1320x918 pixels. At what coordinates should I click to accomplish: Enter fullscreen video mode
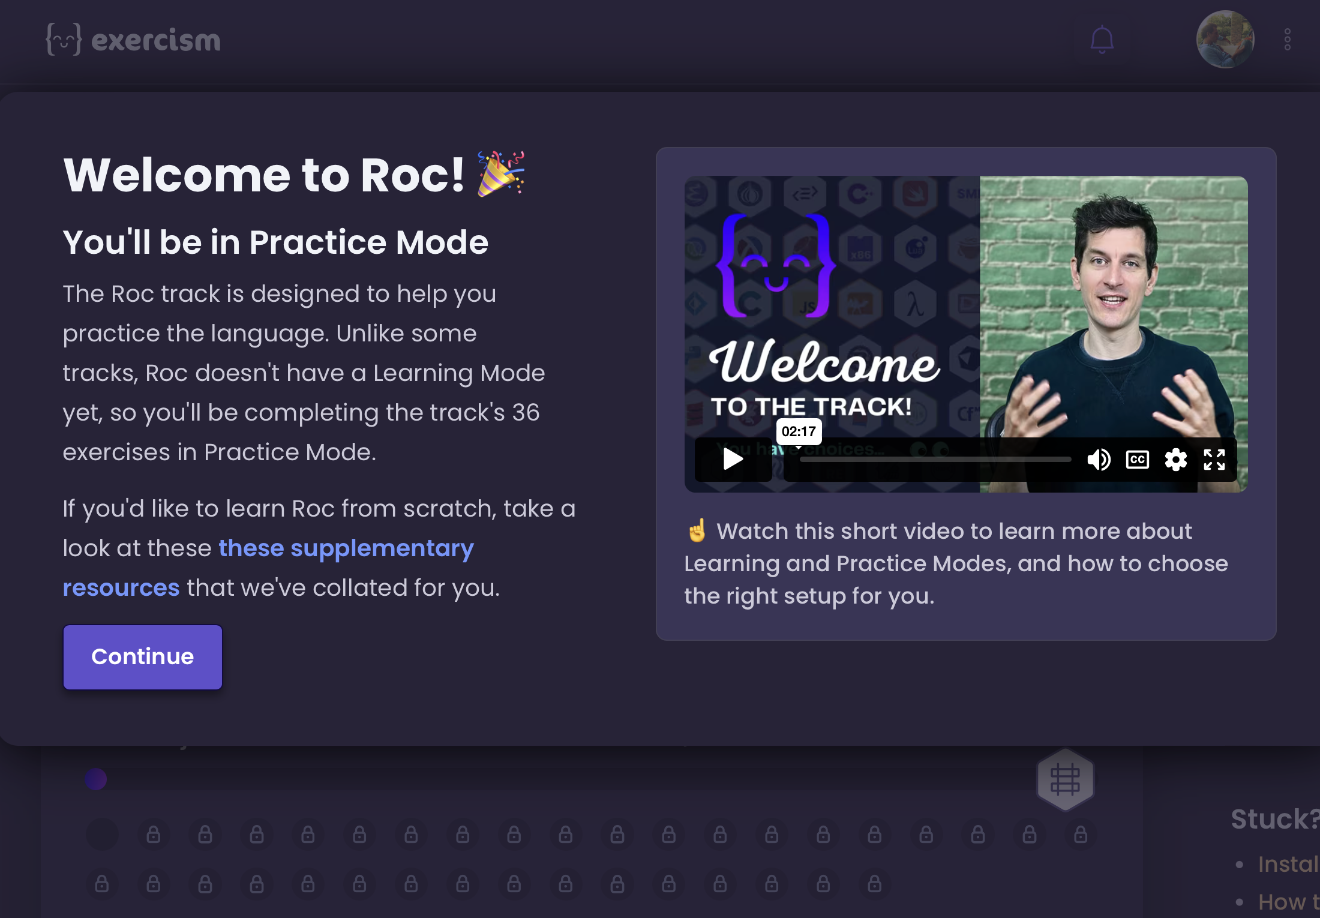pos(1214,460)
